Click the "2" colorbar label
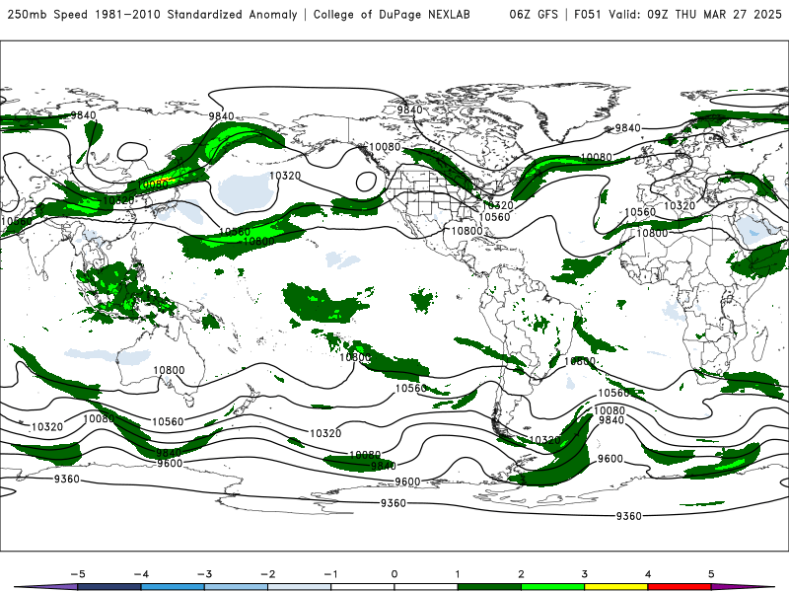This screenshot has height=592, width=789. point(521,574)
